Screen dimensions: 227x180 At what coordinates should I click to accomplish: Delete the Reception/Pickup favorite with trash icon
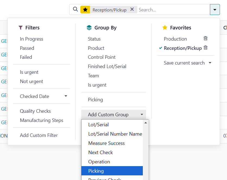pos(206,48)
